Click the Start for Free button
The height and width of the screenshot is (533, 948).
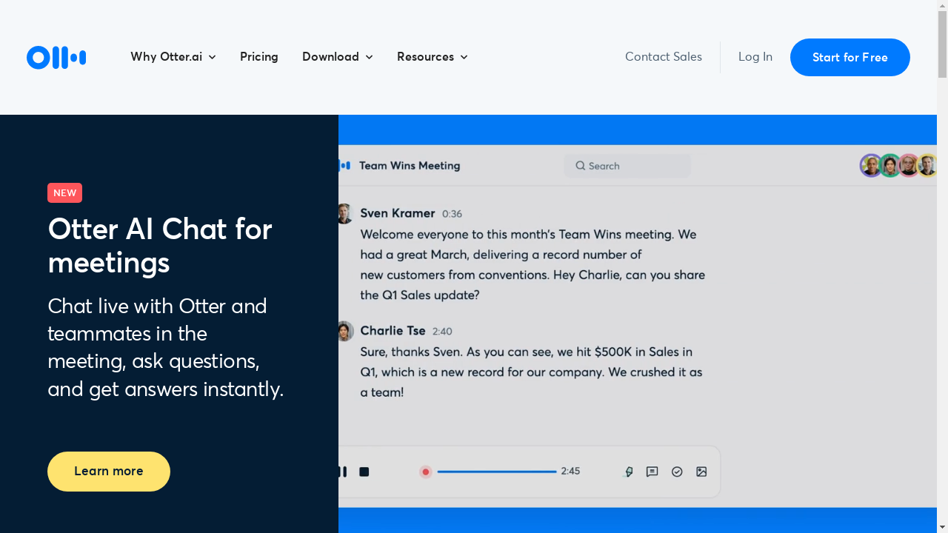pyautogui.click(x=850, y=57)
